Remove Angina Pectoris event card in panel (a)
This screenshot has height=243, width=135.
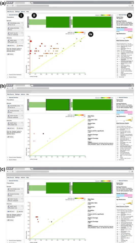(22, 28)
